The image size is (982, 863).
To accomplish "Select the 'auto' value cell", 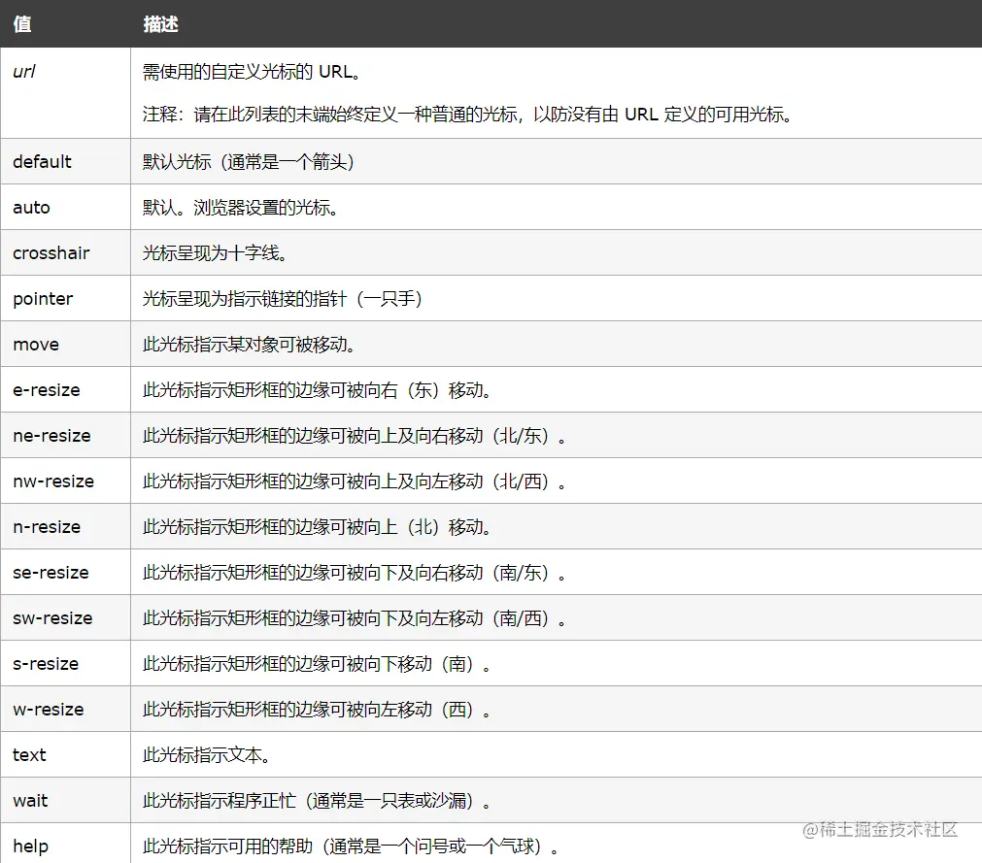I will (65, 207).
